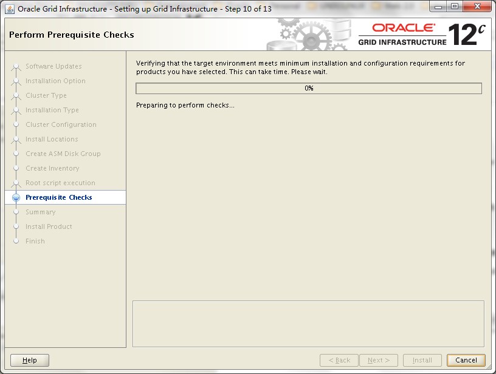The width and height of the screenshot is (496, 374).
Task: Click the Install Locations step marker icon
Action: click(x=16, y=139)
